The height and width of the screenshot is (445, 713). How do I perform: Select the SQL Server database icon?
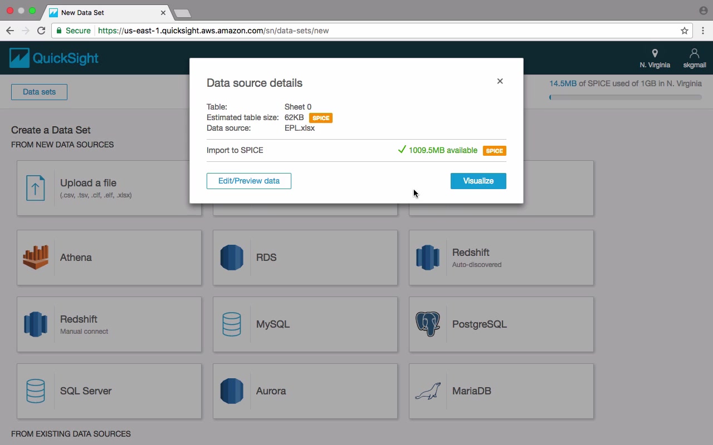click(36, 391)
